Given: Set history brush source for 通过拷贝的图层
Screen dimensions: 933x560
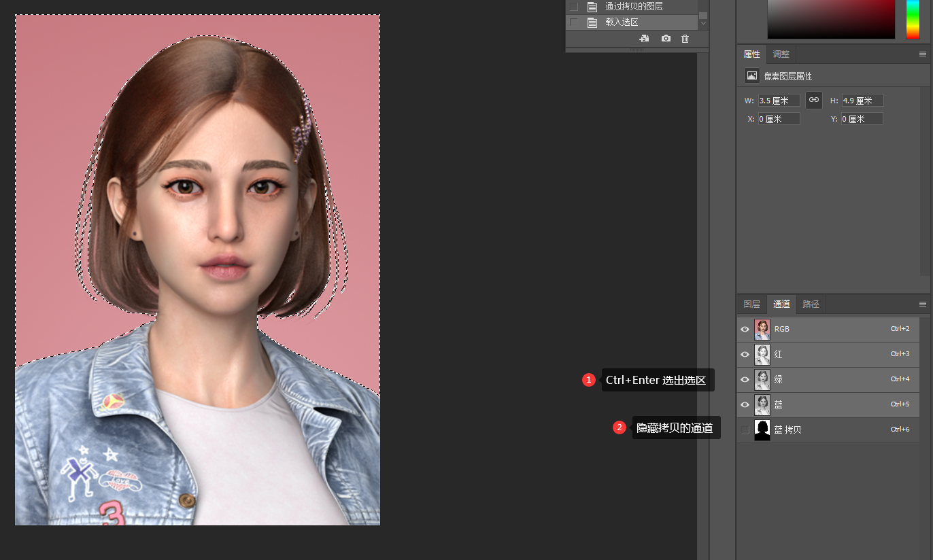Looking at the screenshot, I should [x=574, y=7].
